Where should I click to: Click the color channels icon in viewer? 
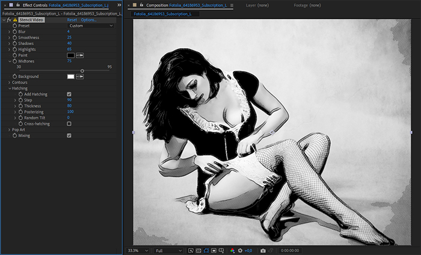(232, 250)
